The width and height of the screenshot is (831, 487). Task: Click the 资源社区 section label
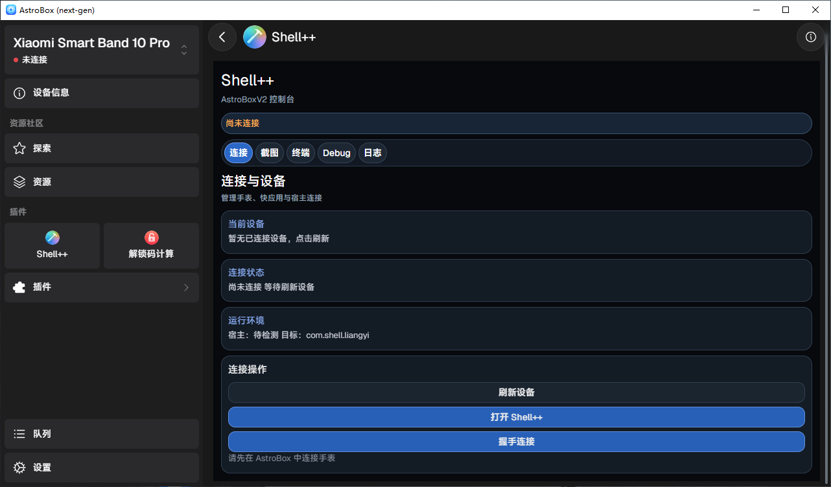coord(27,123)
